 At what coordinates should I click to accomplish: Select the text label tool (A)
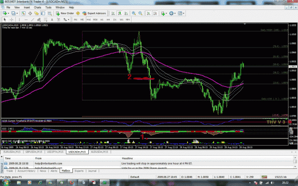click(x=52, y=20)
